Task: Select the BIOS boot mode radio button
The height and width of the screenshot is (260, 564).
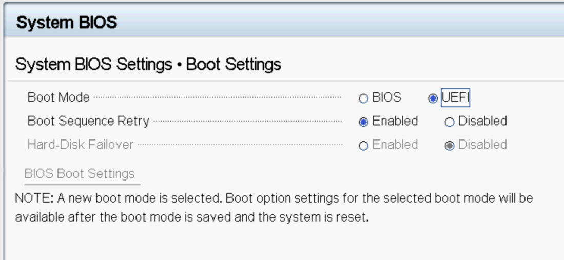Action: (364, 98)
